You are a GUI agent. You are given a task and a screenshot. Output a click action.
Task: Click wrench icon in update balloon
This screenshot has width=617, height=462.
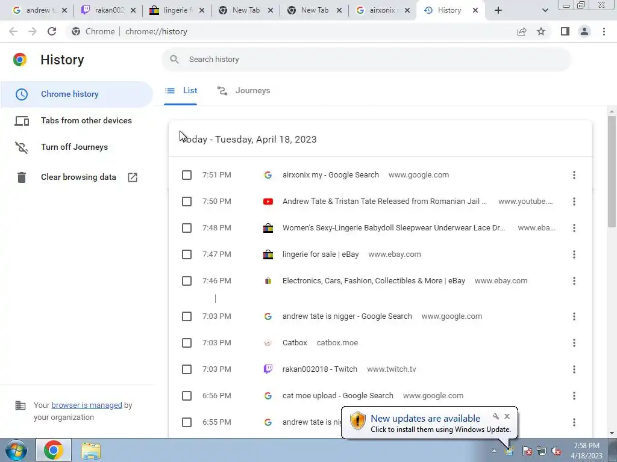point(496,416)
